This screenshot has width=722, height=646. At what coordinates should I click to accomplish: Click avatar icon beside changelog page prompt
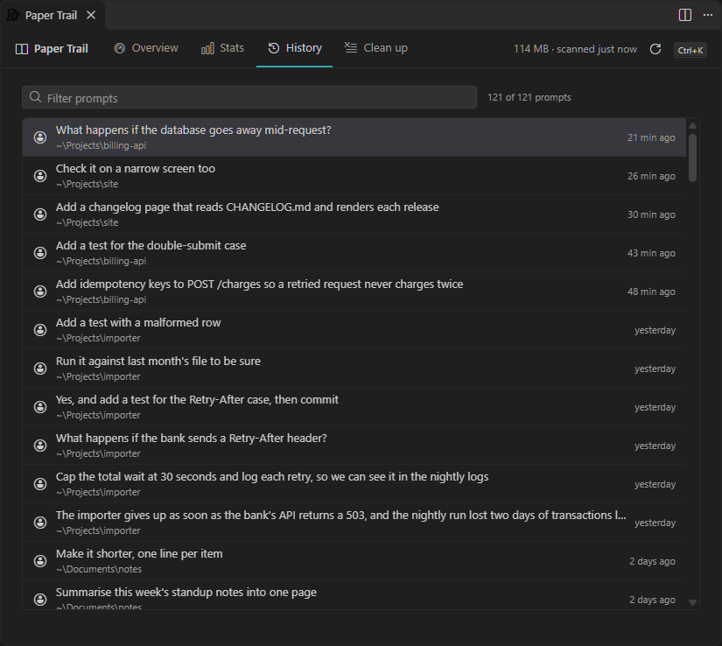point(40,214)
